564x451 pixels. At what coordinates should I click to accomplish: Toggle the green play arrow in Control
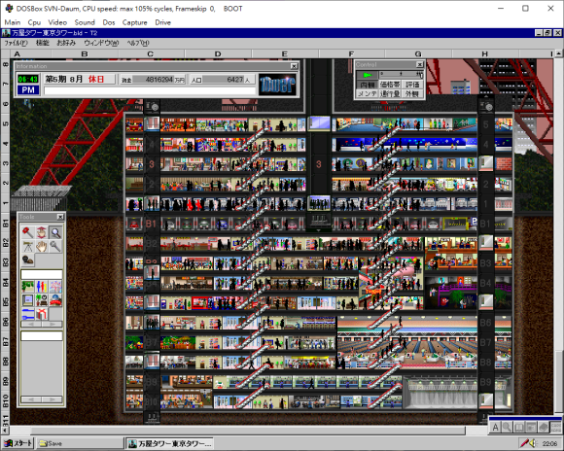(367, 75)
